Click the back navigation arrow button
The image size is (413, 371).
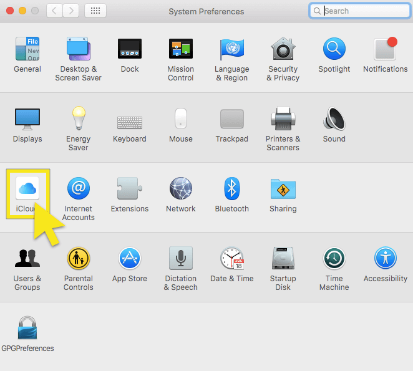[x=54, y=11]
